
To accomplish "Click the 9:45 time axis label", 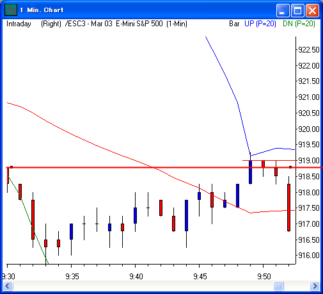I will click(200, 277).
